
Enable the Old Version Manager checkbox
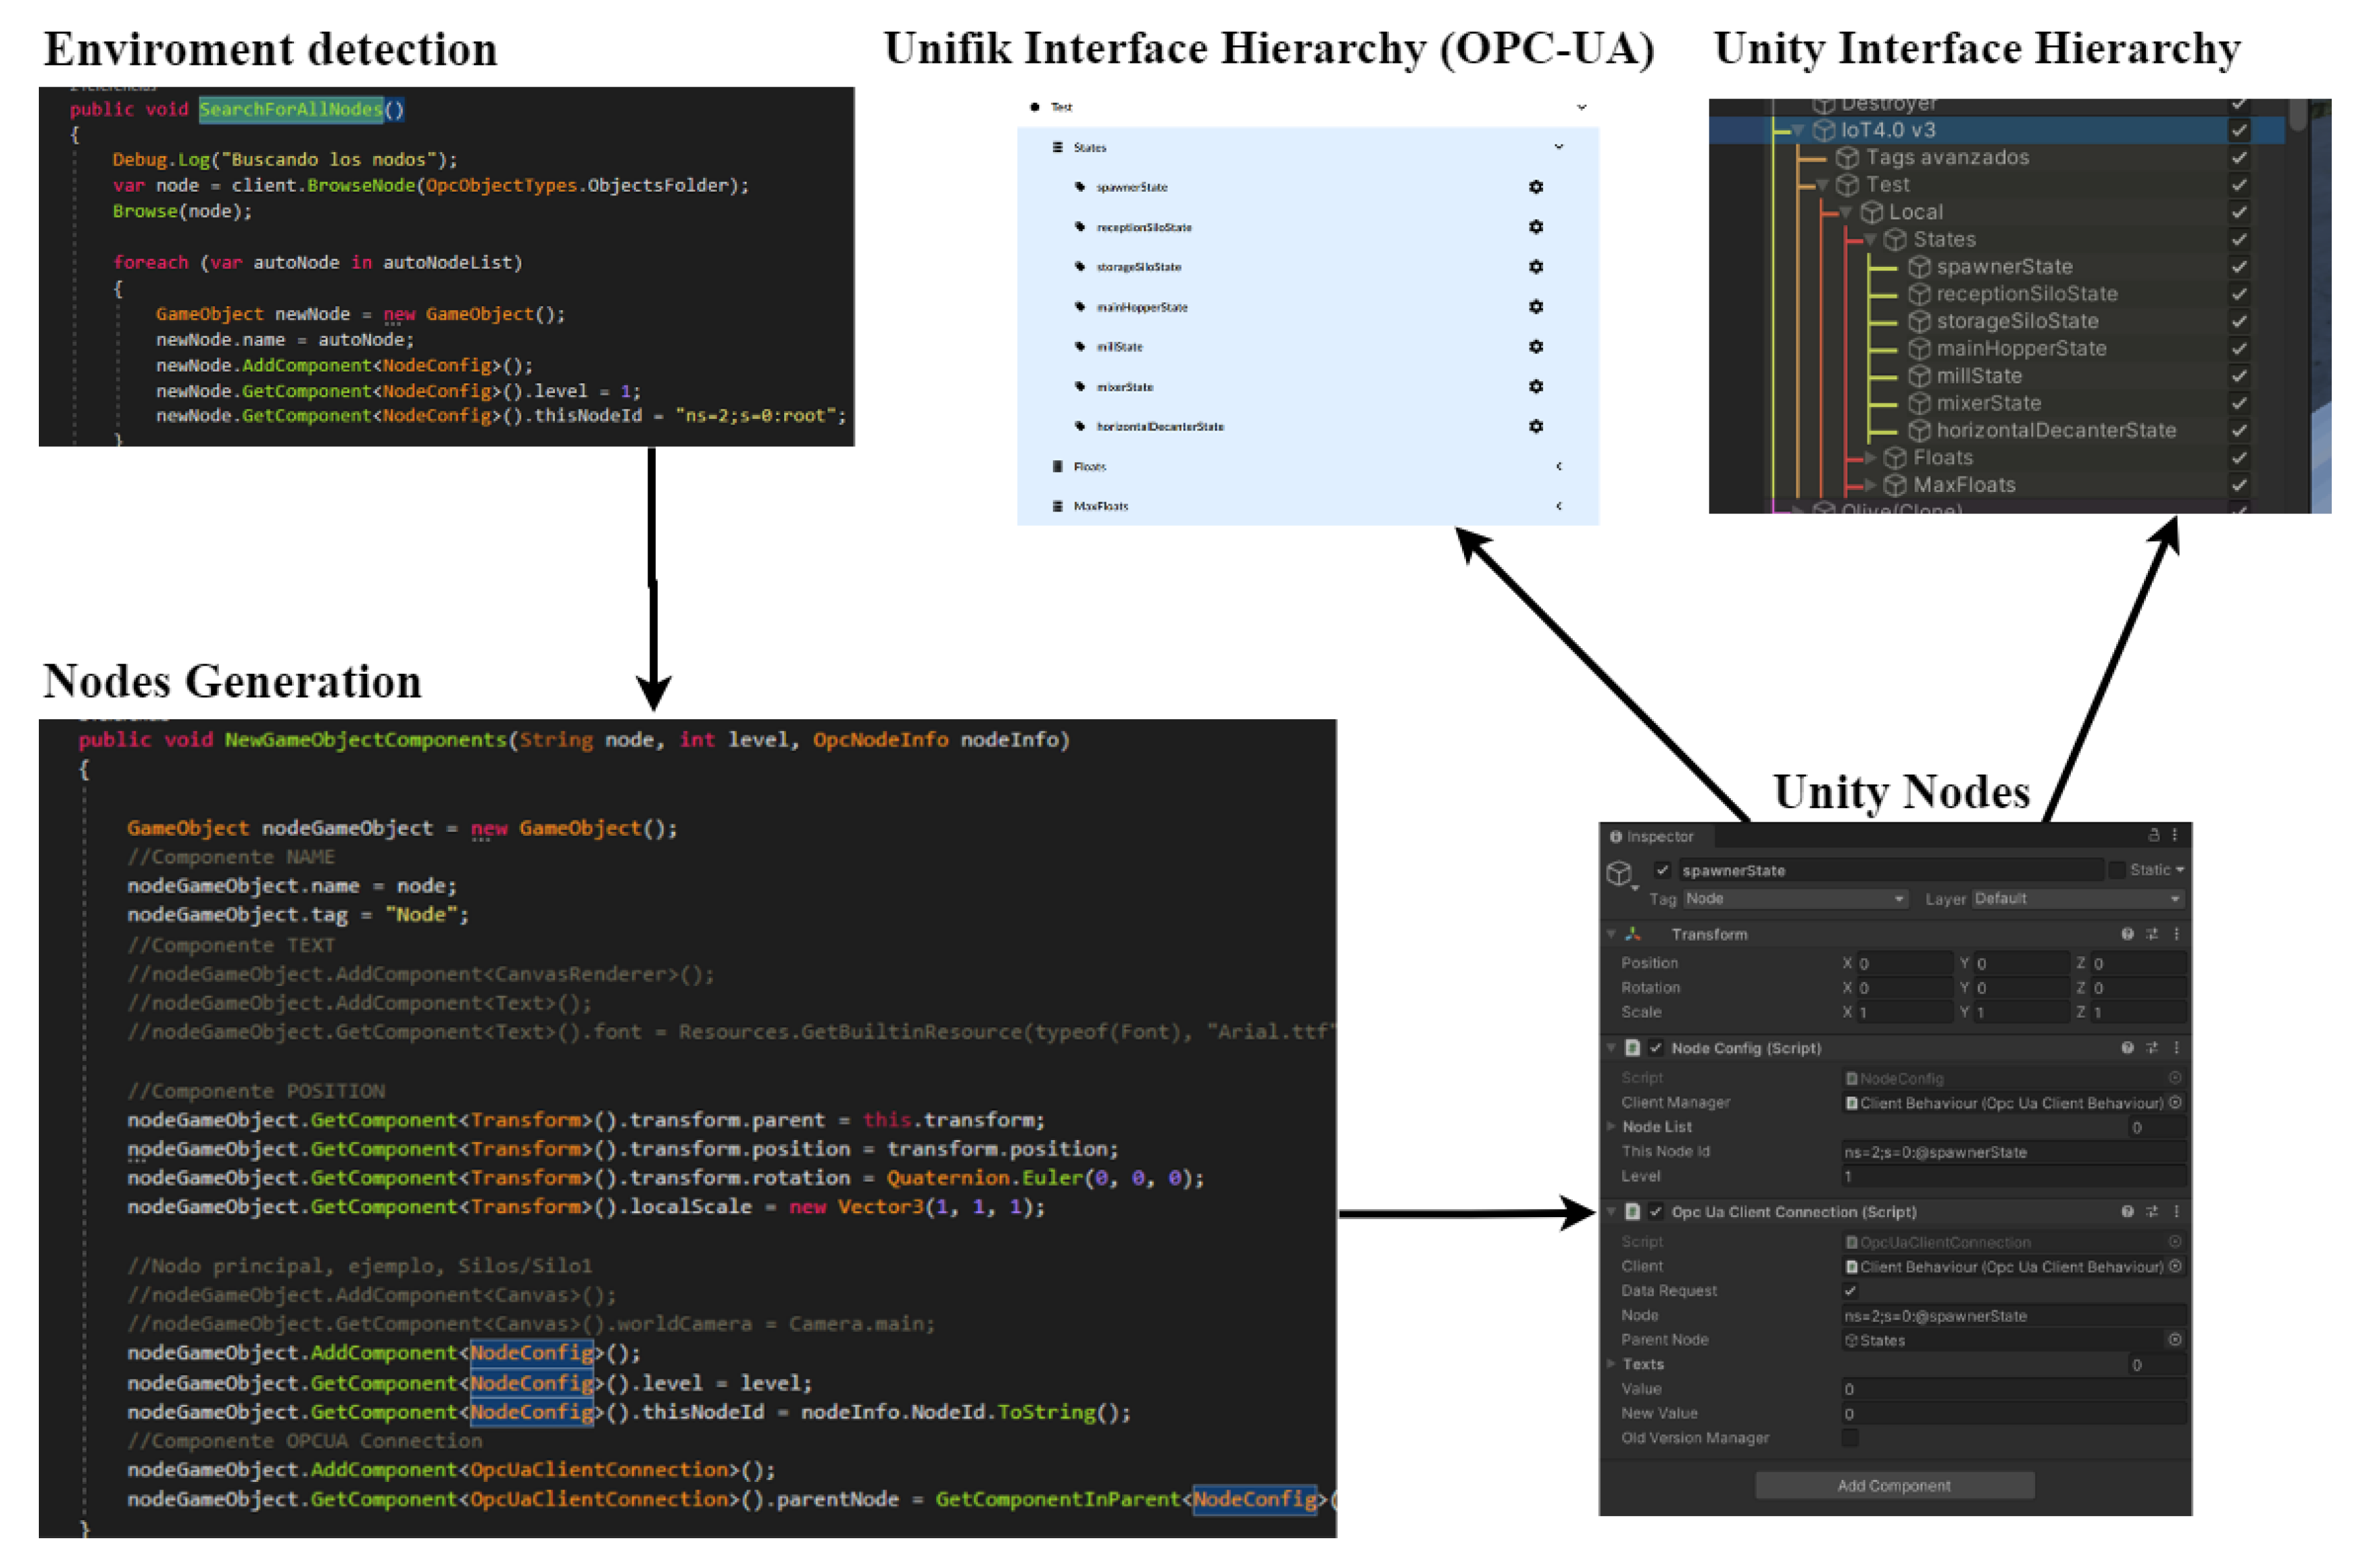tap(1850, 1438)
